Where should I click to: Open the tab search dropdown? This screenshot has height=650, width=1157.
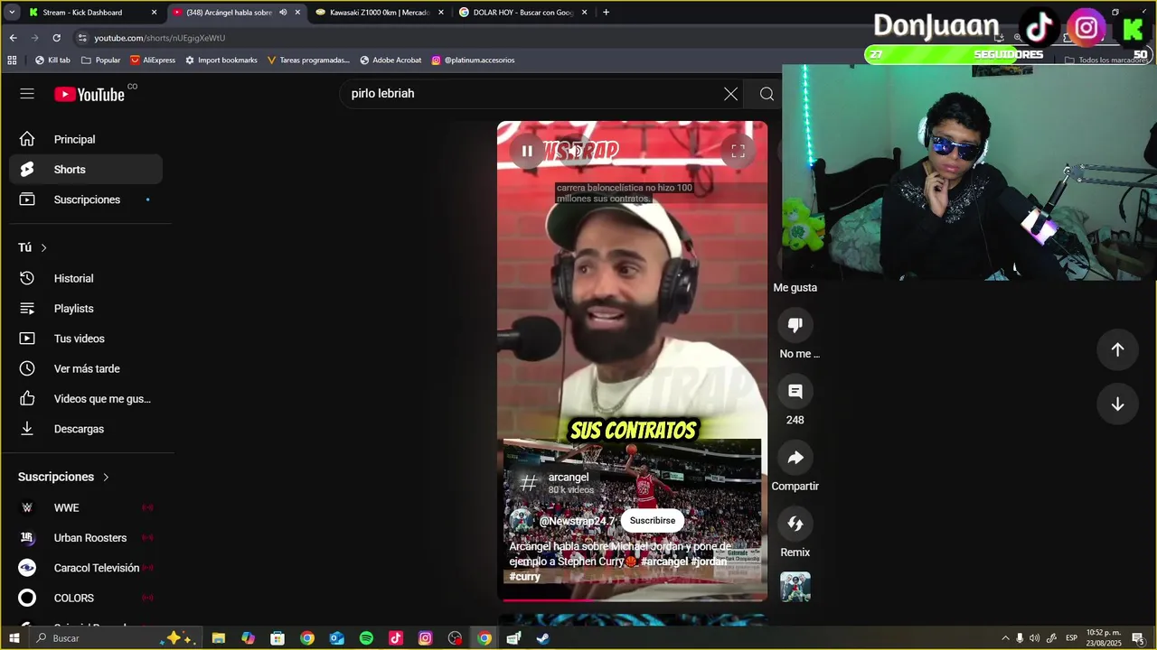(12, 13)
